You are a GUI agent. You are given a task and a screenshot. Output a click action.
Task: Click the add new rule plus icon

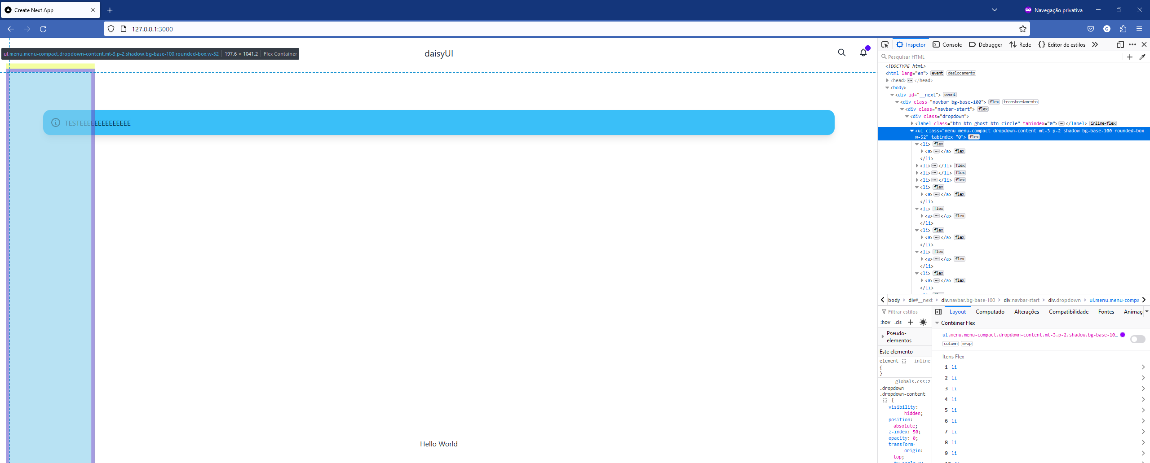coord(911,322)
